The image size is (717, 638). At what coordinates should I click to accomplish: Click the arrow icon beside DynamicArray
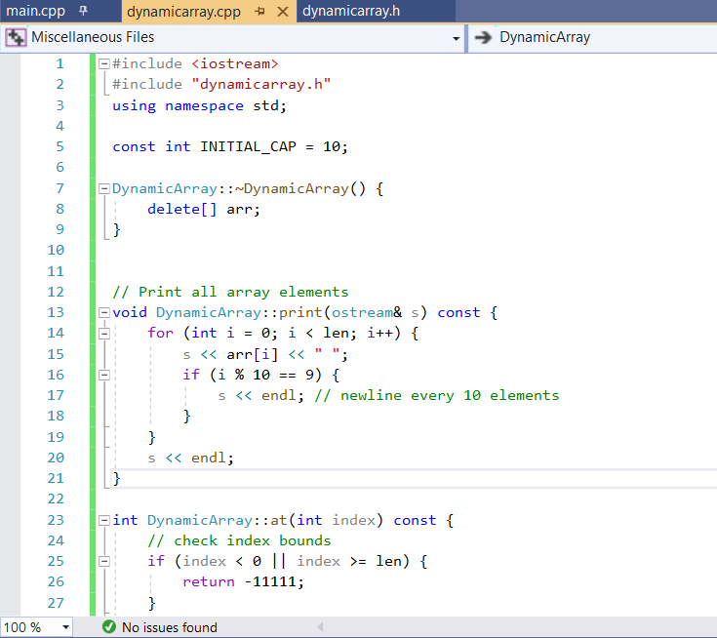click(x=483, y=37)
